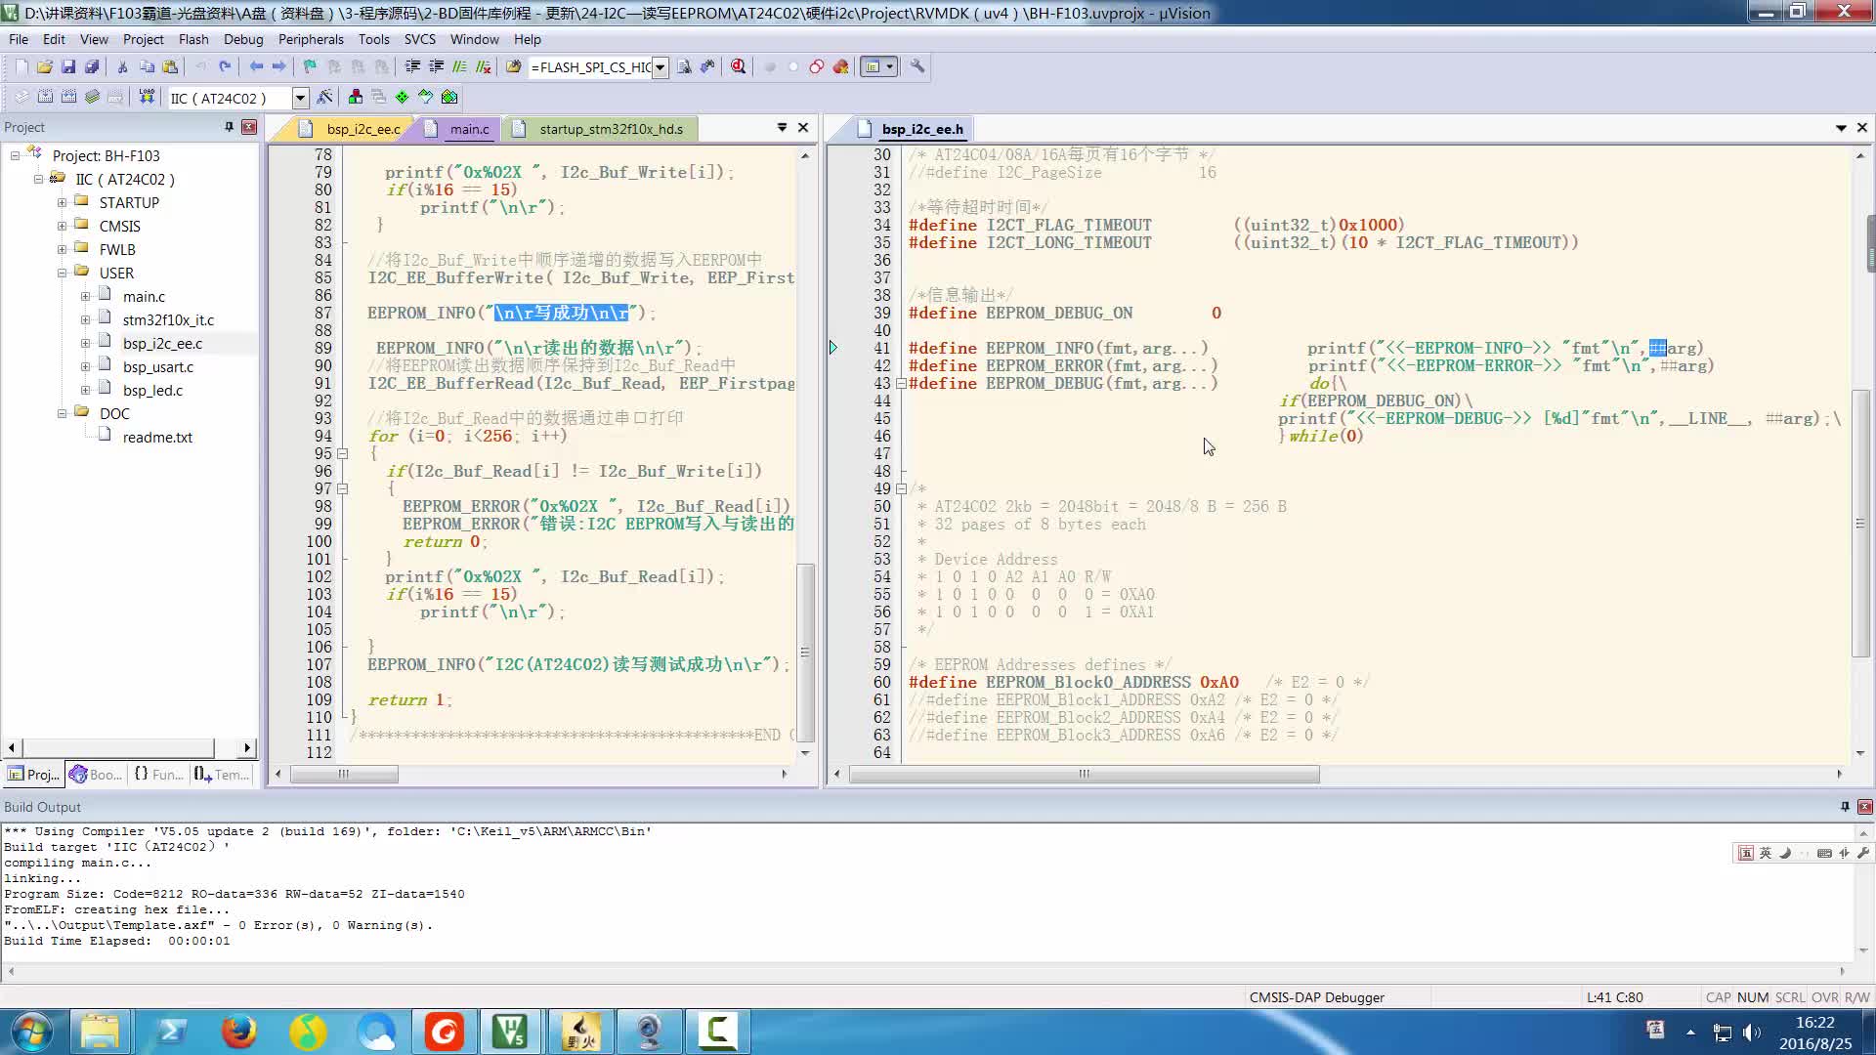
Task: Insert a bookmark with the flag icon
Action: click(x=310, y=66)
